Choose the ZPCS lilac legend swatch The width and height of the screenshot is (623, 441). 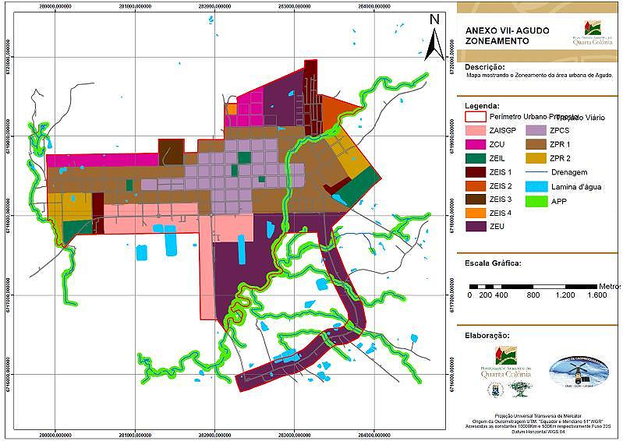point(536,130)
